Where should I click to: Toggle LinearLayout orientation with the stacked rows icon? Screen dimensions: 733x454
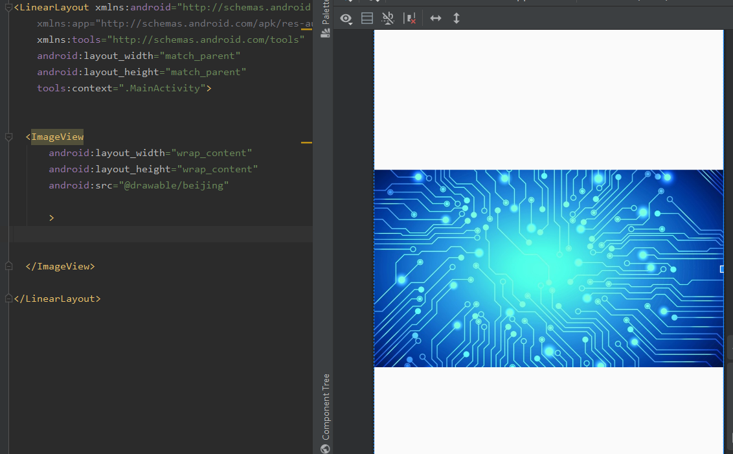click(x=367, y=18)
